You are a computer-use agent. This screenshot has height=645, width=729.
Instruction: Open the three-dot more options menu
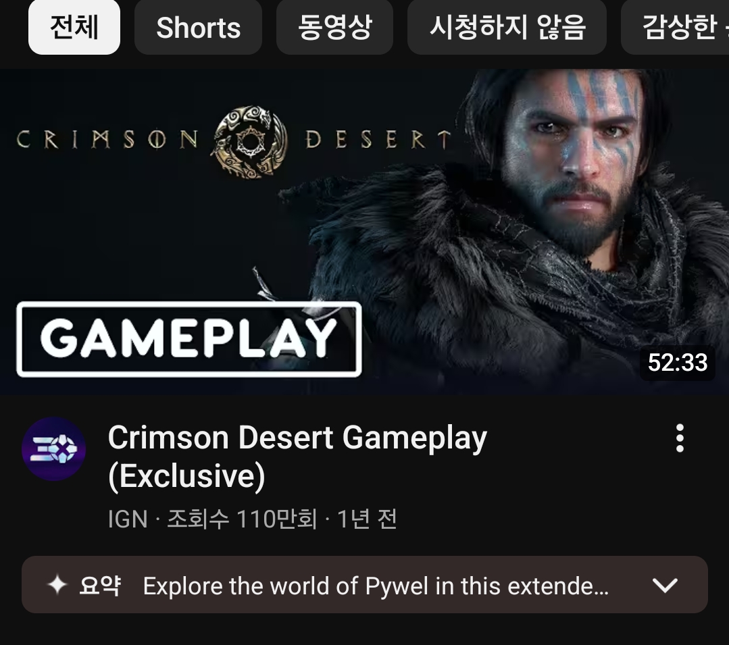point(680,438)
